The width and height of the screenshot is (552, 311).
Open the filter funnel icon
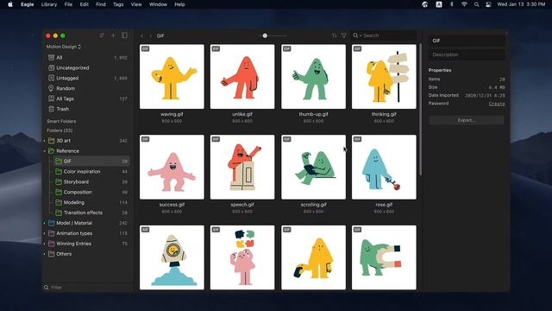coord(344,35)
